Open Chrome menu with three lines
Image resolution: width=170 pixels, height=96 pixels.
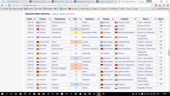168,5
